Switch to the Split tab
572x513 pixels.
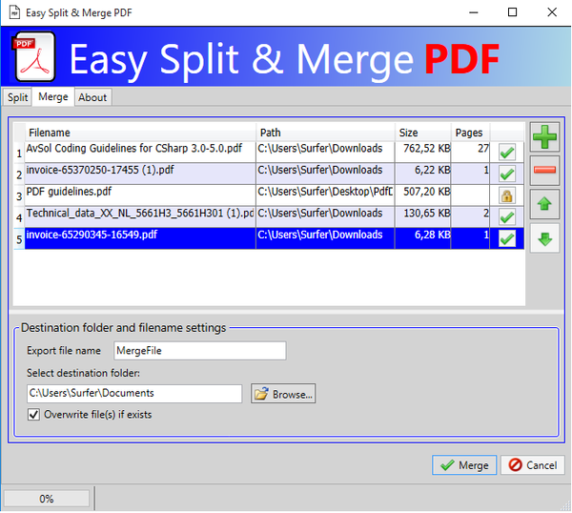pos(17,97)
